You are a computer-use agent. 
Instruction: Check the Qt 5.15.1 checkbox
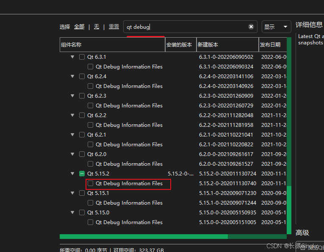coord(82,193)
